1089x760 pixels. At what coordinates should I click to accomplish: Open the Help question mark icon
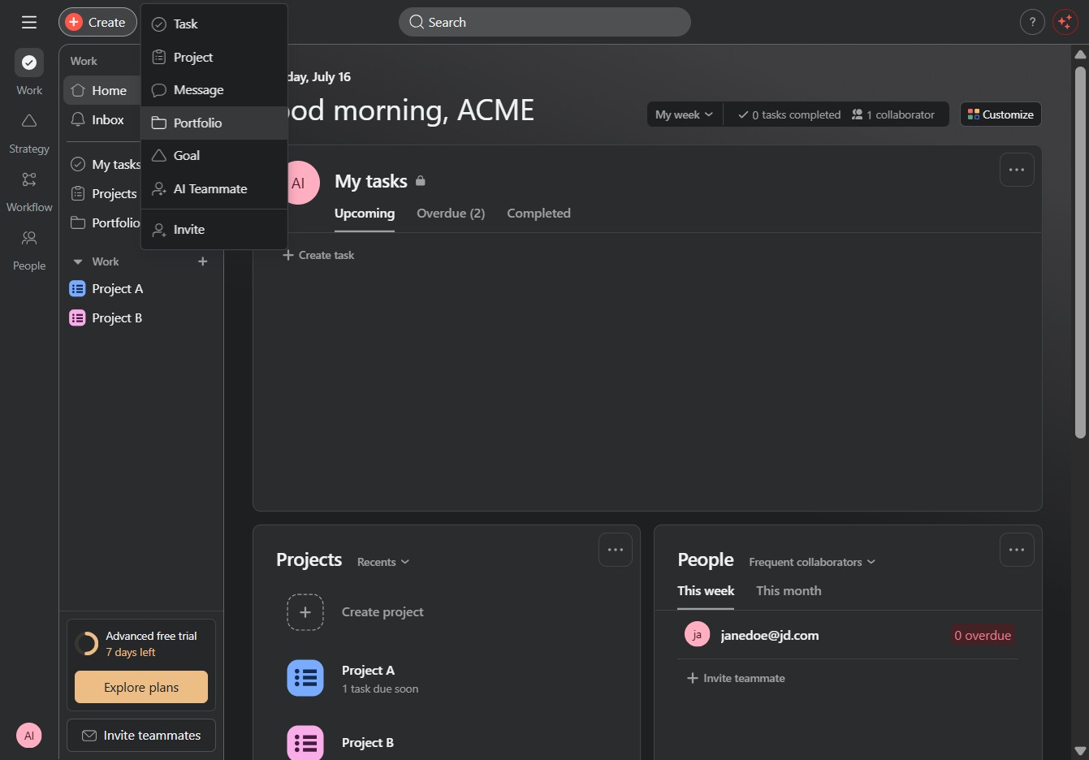(1032, 22)
